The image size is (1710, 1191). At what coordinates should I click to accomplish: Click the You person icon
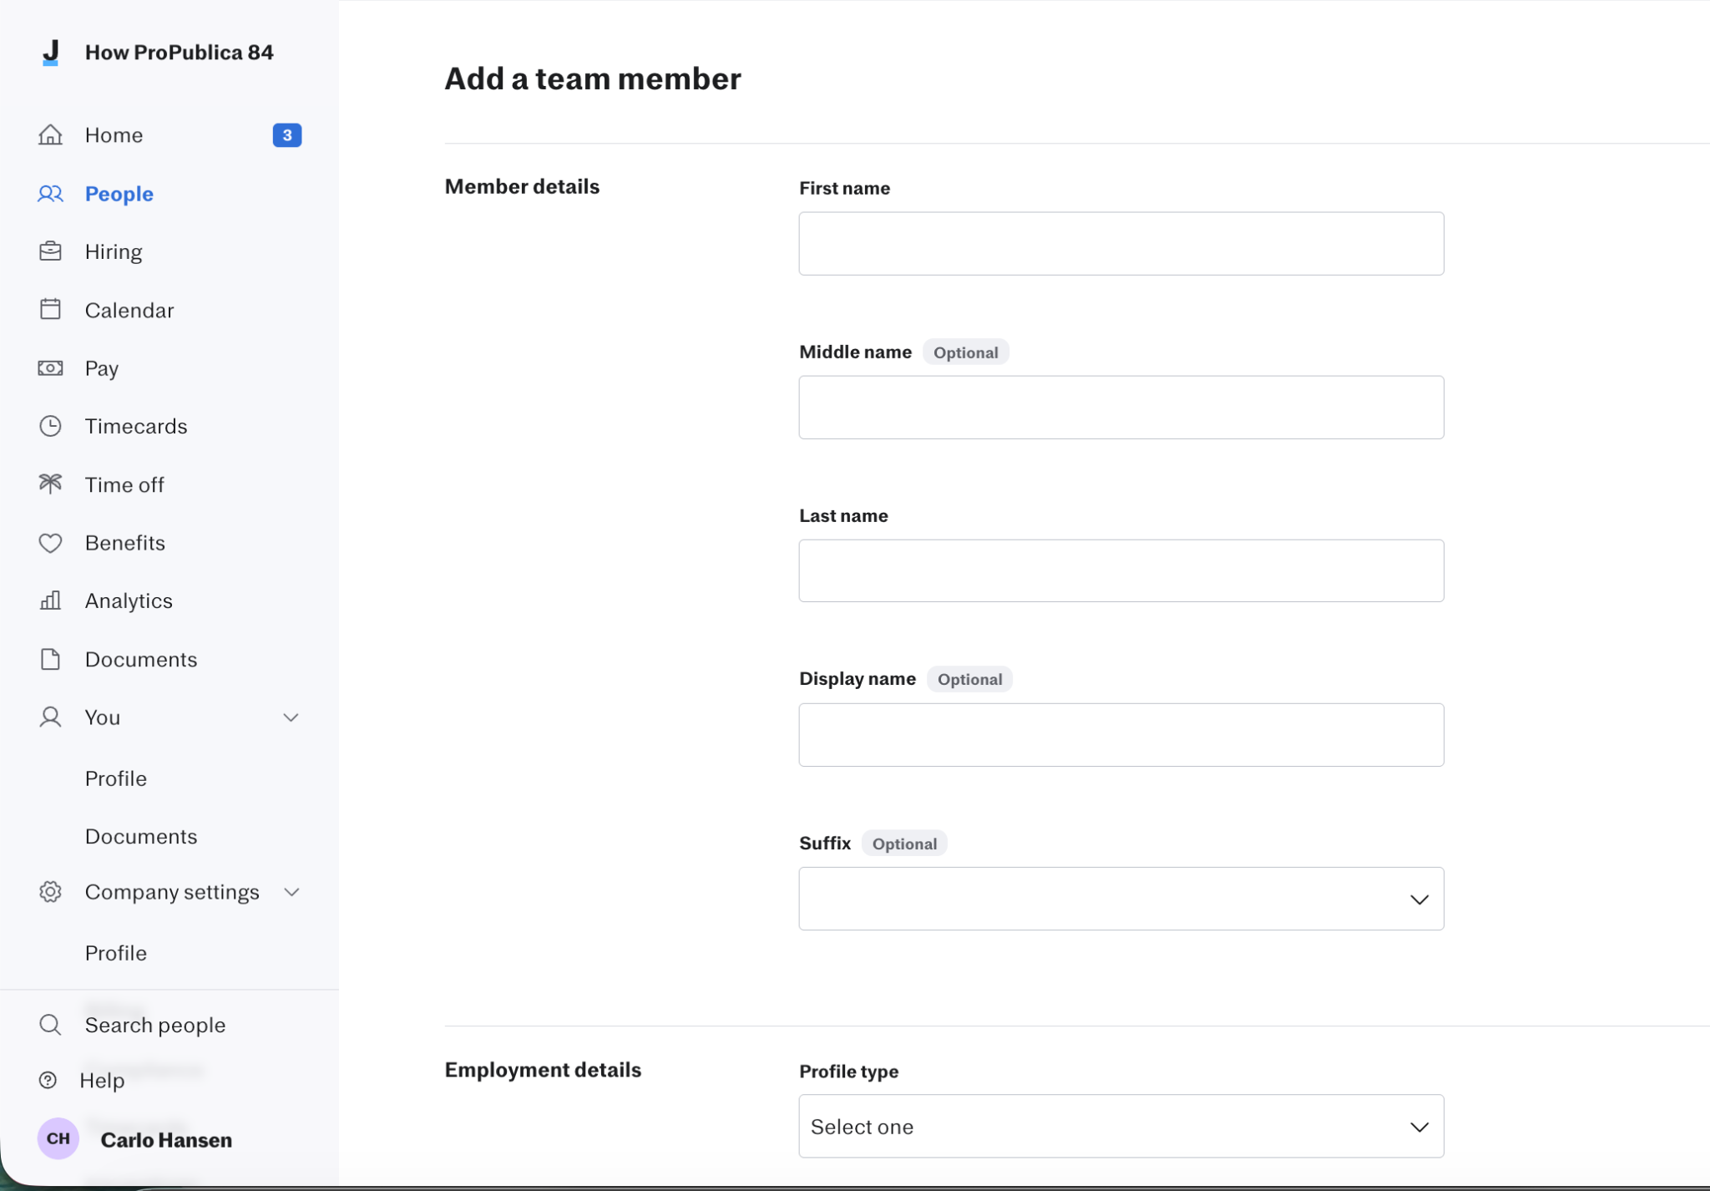[50, 717]
